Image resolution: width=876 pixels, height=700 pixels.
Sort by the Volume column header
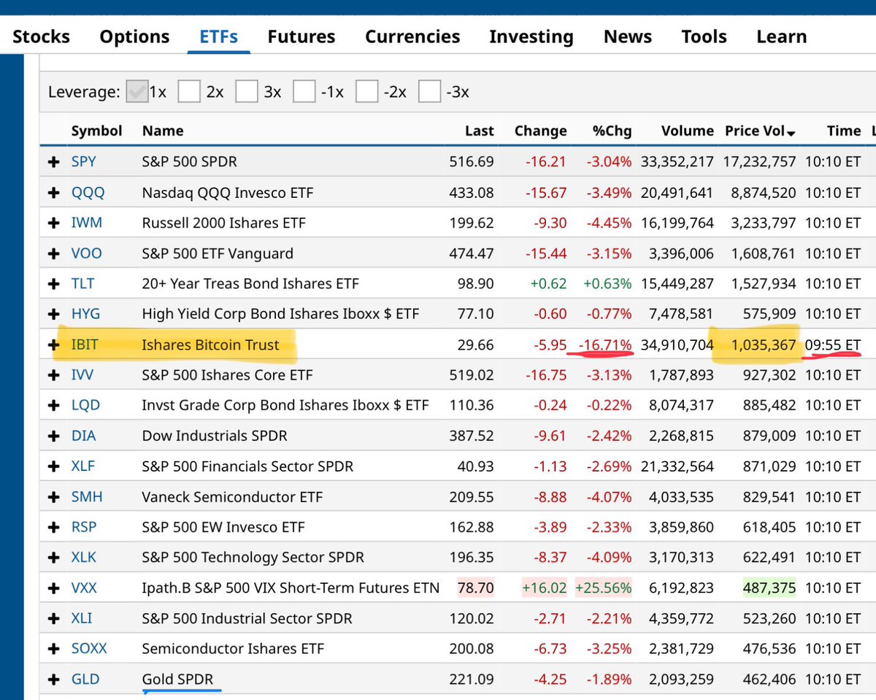click(x=688, y=131)
